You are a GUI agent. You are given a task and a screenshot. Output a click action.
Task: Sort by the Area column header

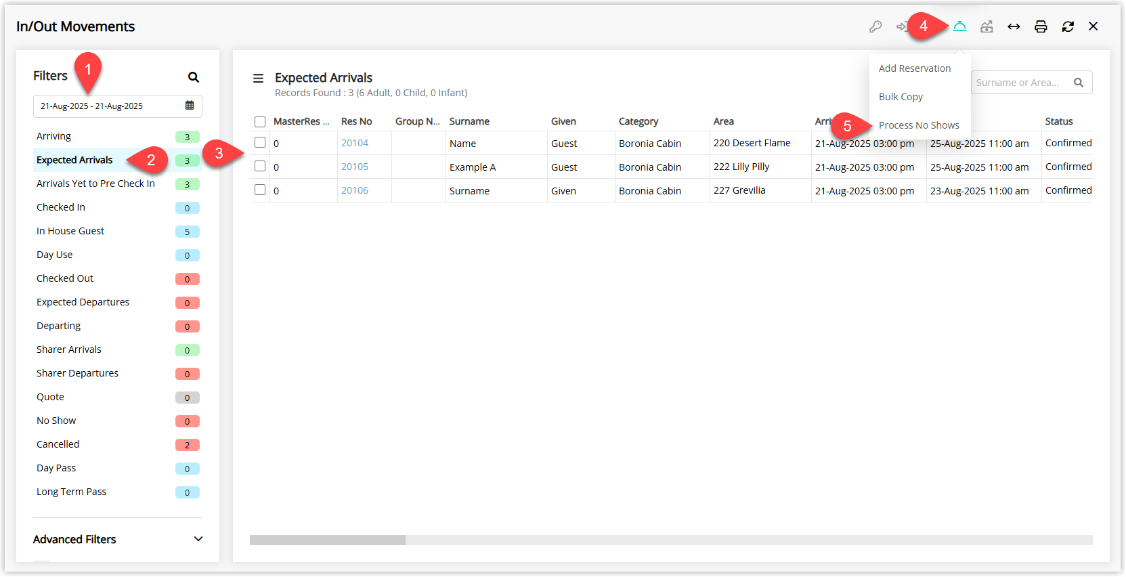724,121
